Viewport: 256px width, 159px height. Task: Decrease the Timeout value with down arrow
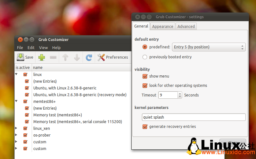click(180, 96)
